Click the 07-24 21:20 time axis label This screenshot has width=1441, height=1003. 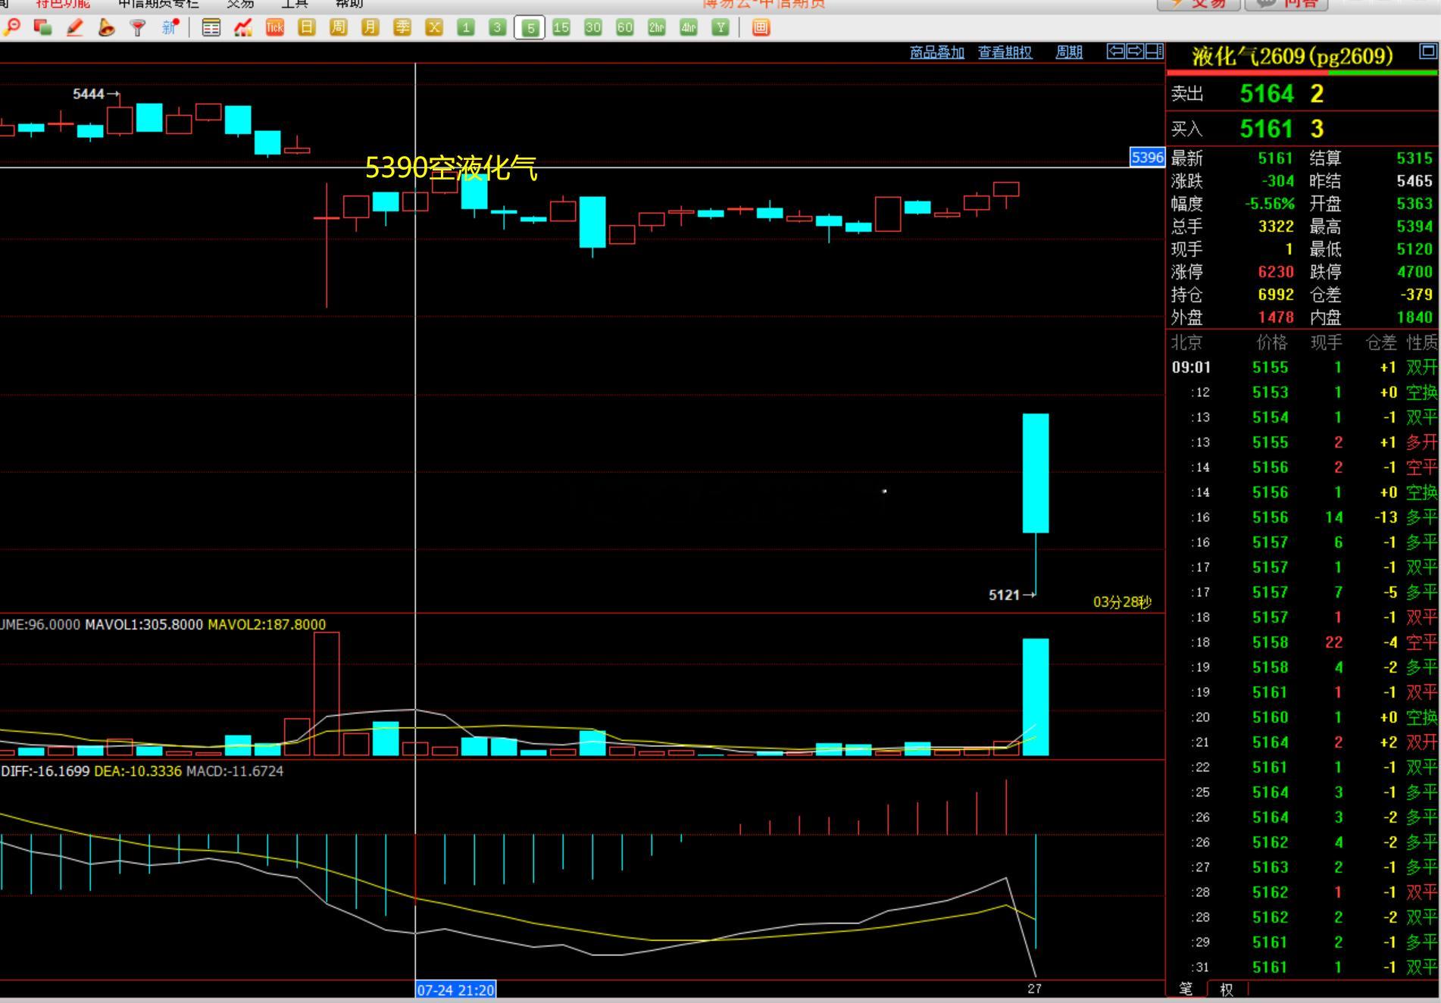click(x=456, y=989)
